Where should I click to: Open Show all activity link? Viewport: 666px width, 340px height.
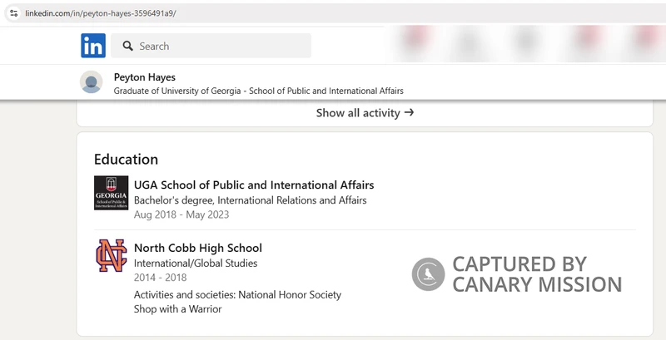[365, 113]
